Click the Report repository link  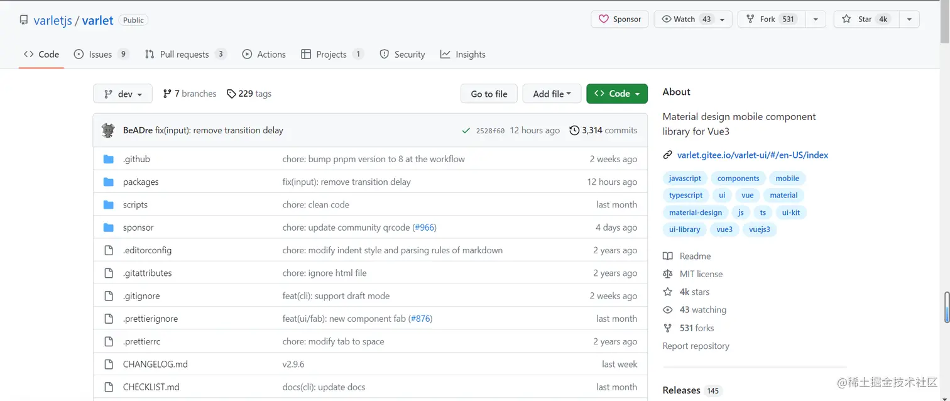pyautogui.click(x=696, y=346)
